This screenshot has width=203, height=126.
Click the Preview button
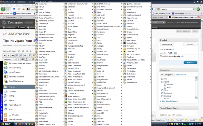pyautogui.click(x=190, y=44)
